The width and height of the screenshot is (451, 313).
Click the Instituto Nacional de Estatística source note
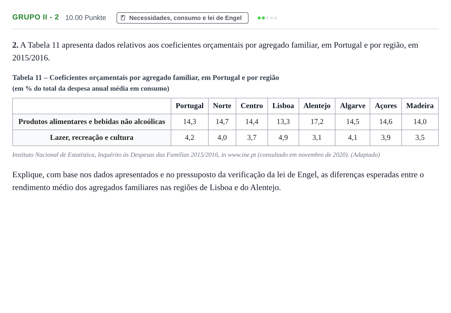coord(196,155)
